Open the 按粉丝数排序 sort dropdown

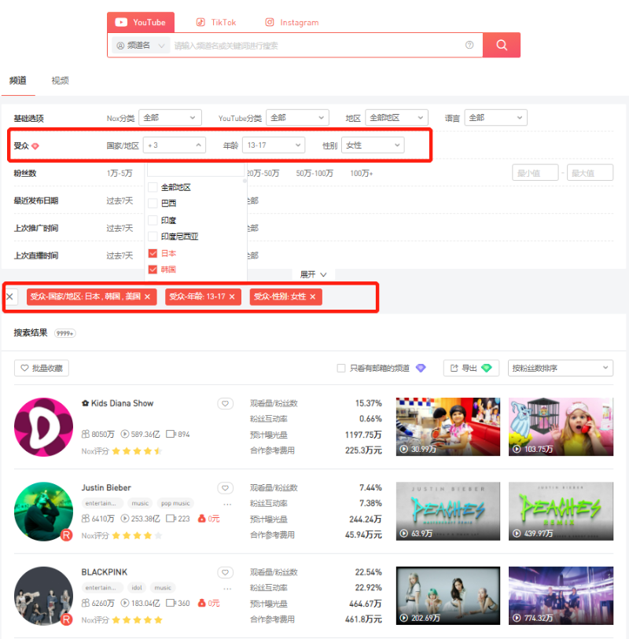click(x=561, y=368)
